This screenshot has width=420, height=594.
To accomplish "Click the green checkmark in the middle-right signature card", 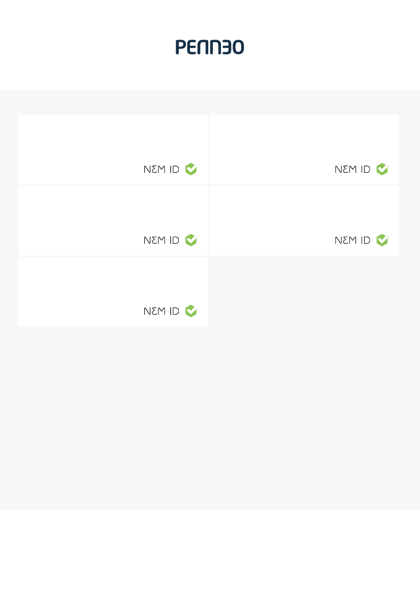I will (x=382, y=240).
